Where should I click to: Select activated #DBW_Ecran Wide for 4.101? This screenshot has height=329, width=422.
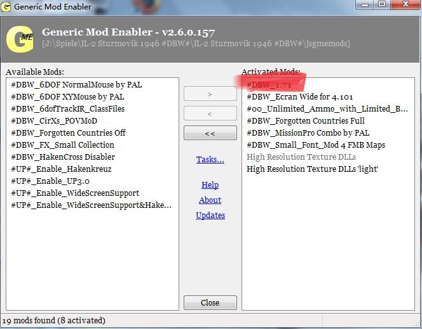pyautogui.click(x=300, y=97)
